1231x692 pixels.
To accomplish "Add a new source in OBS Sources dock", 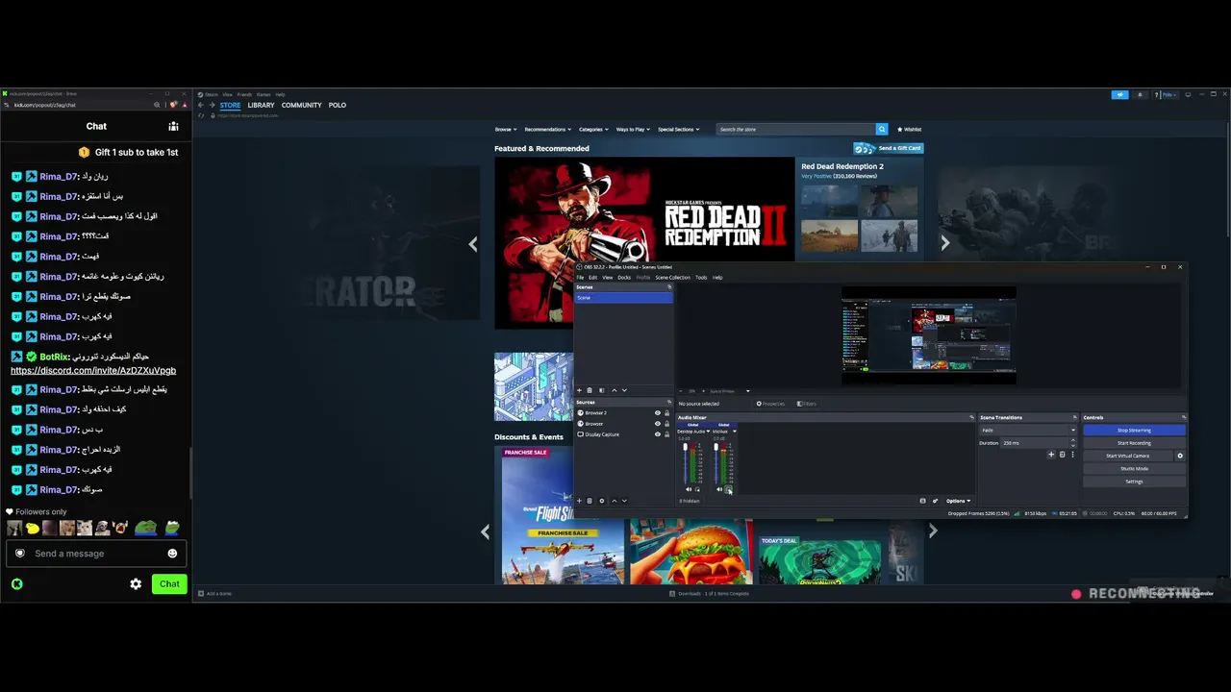I will click(579, 501).
